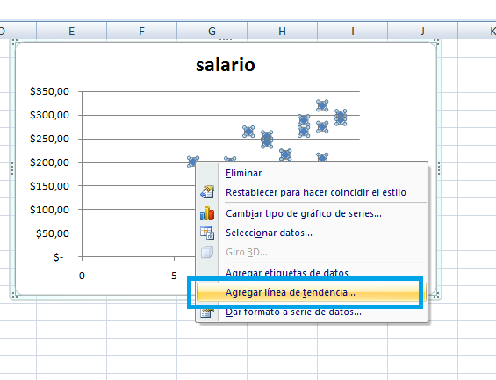
Task: Select column J header
Action: tap(422, 31)
